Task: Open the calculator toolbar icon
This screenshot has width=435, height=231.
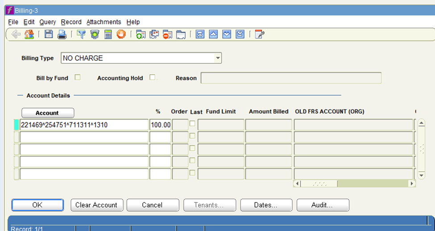Action: (x=108, y=34)
